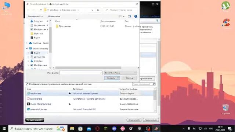Sort by Имя column header
The width and height of the screenshot is (235, 132).
coord(57,21)
